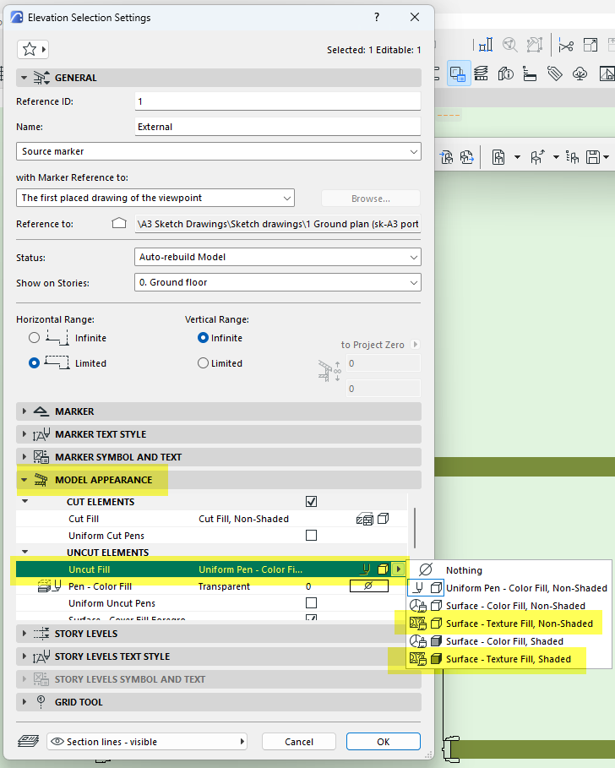The image size is (615, 768).
Task: Click the Adjust elements icon in main toolbar
Action: [486, 45]
